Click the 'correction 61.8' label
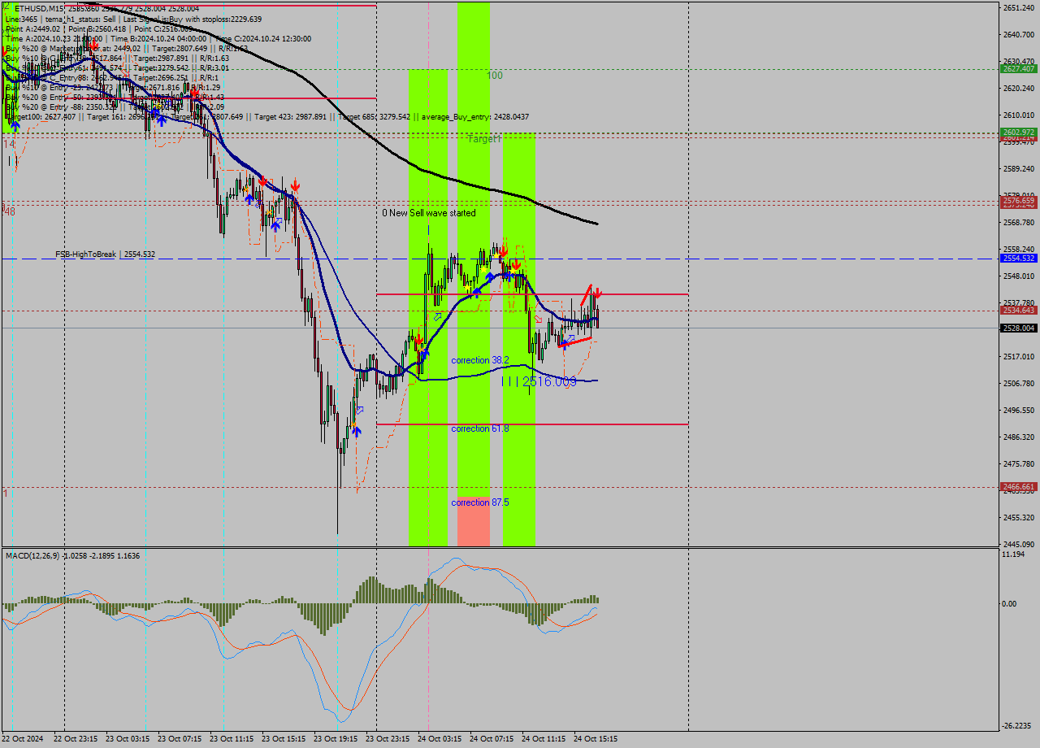Screen dimensions: 1040x748 coord(480,428)
